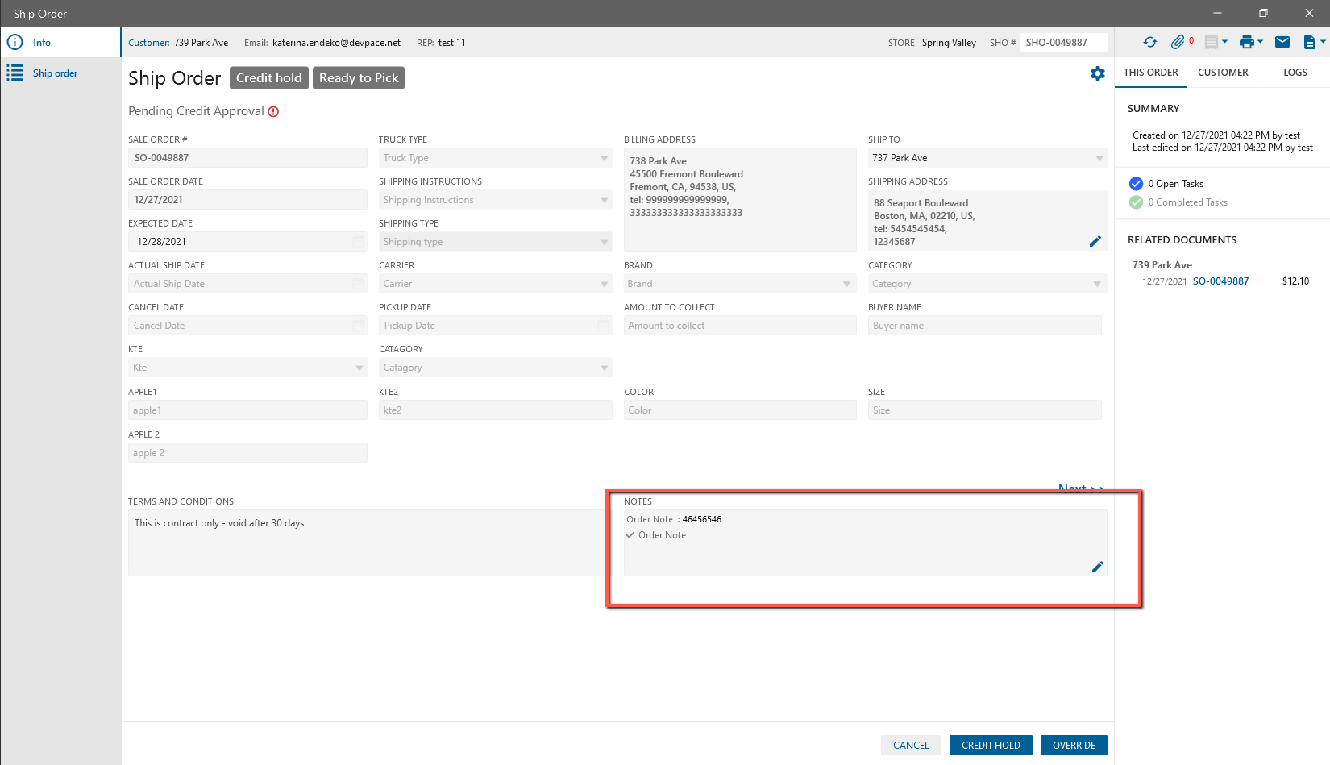Click the greyed-out receipt icon in toolbar
Screen dimensions: 1330x765
coord(1211,42)
